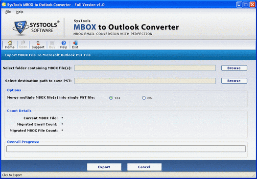Click 'Click to Export' status bar text
The width and height of the screenshot is (257, 179).
click(x=12, y=175)
